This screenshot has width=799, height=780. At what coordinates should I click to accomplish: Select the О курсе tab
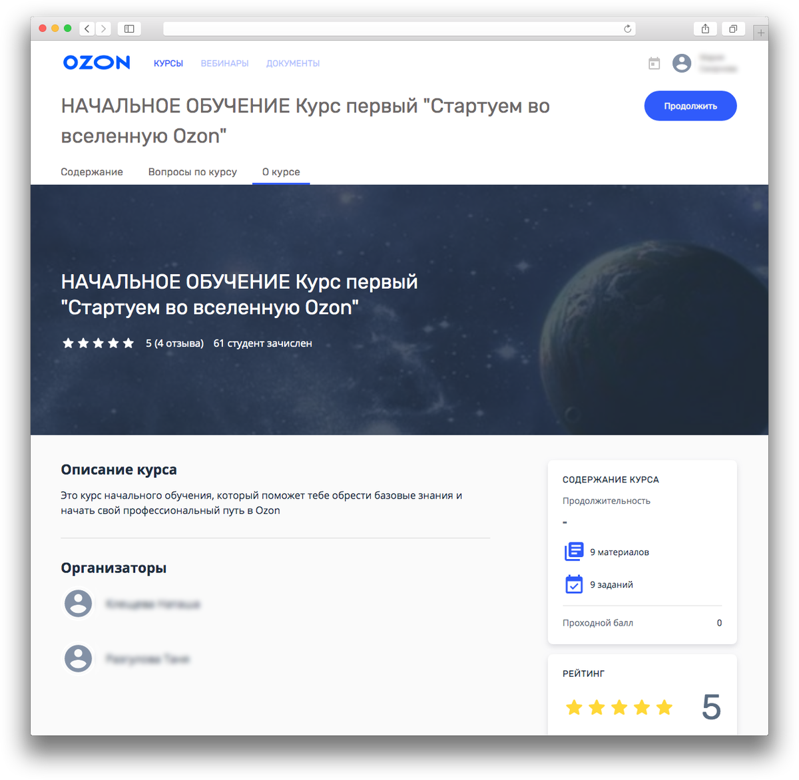(281, 172)
